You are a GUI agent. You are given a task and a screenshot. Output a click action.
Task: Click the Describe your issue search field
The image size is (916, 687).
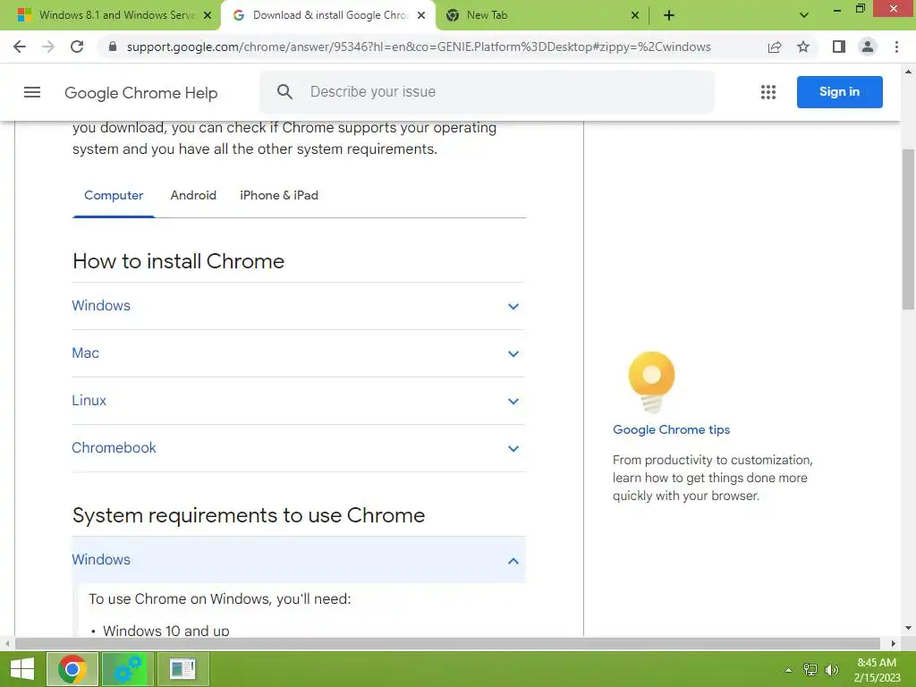pyautogui.click(x=487, y=92)
